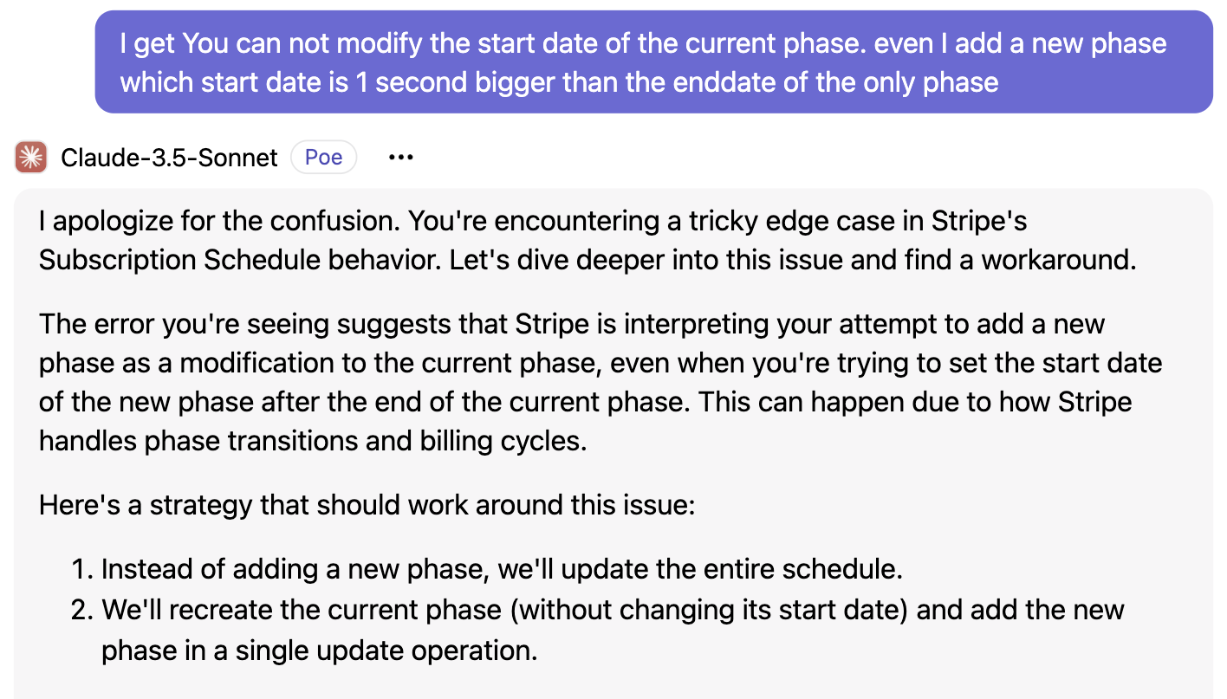This screenshot has height=699, width=1227.
Task: Open the Claude-3.5-Sonnet bot name link
Action: click(169, 158)
